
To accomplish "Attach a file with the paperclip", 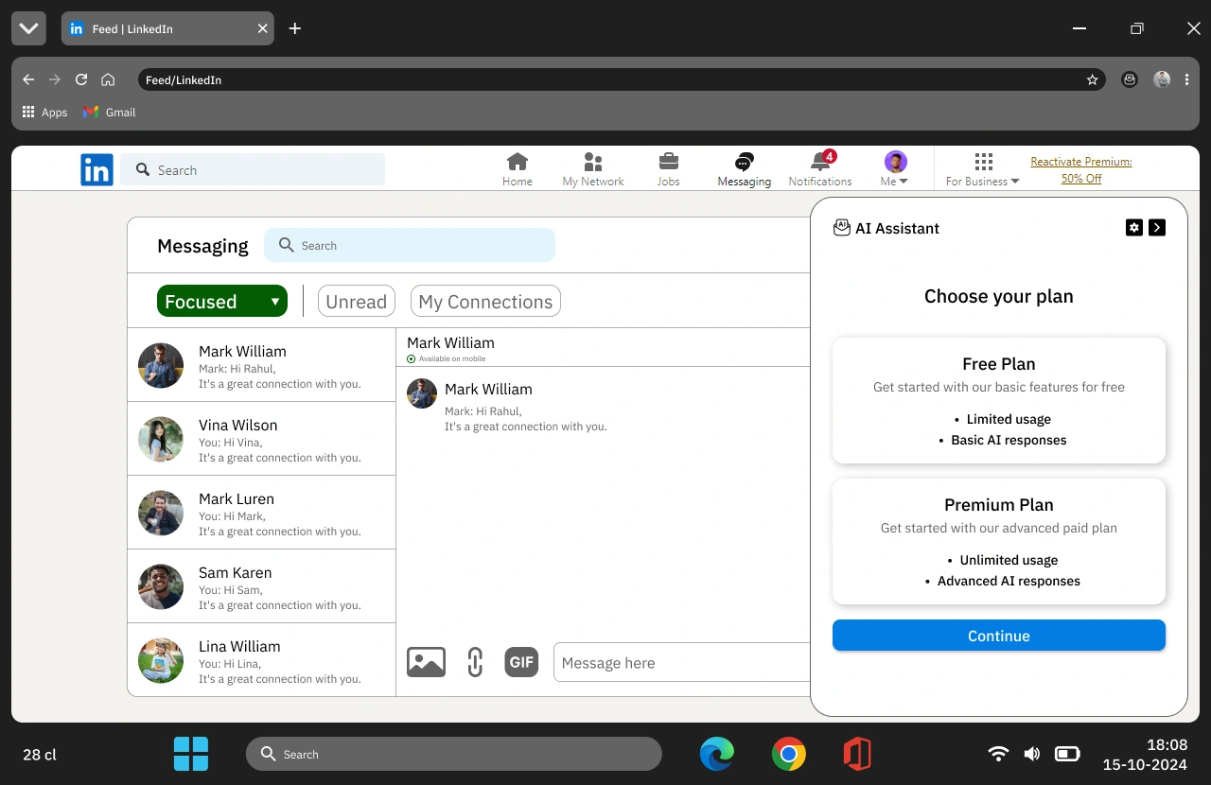I will [475, 662].
